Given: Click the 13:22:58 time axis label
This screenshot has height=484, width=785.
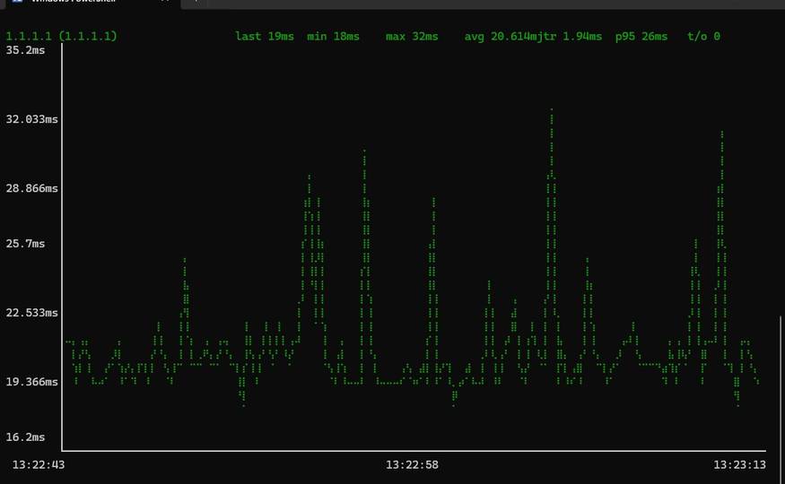Looking at the screenshot, I should coord(412,464).
